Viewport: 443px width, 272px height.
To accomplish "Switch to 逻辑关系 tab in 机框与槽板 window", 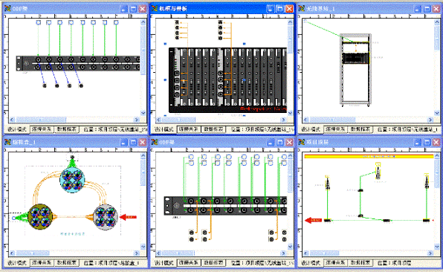I will tap(189, 129).
